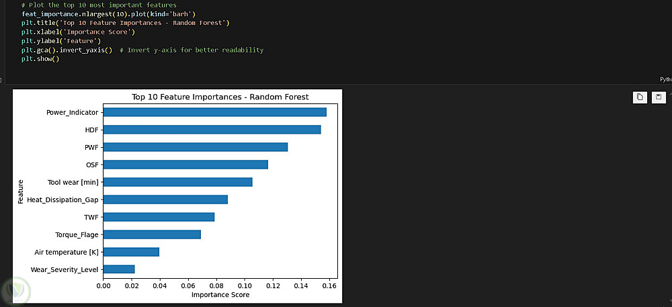Viewport: 672px width, 307px height.
Task: Select the Torque_Flage bar
Action: point(152,234)
